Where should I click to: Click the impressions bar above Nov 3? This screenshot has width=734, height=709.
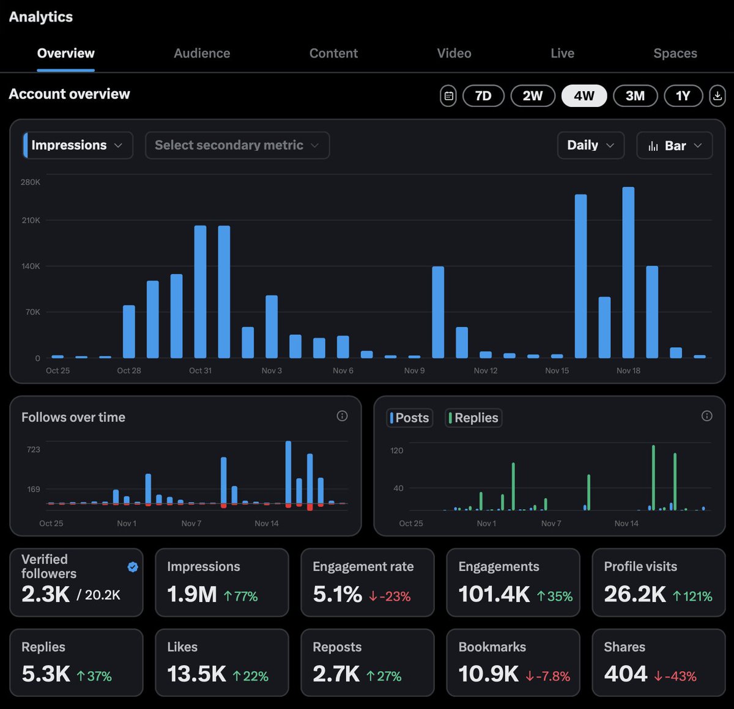[x=272, y=326]
